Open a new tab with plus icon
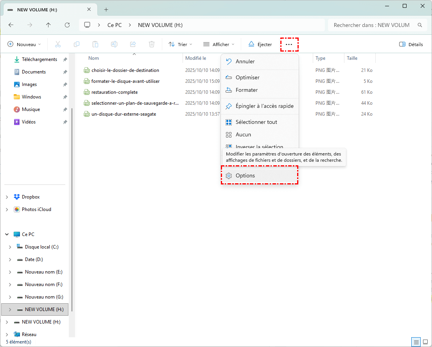Image resolution: width=432 pixels, height=347 pixels. (106, 10)
